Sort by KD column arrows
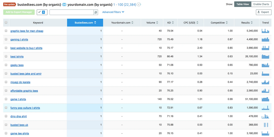274x137 pixels. 173,23
